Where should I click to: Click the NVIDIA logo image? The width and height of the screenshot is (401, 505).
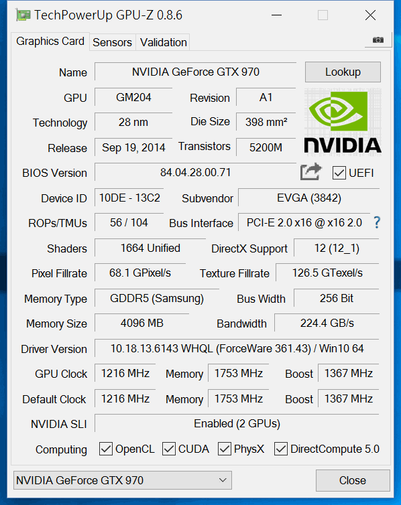pyautogui.click(x=343, y=122)
